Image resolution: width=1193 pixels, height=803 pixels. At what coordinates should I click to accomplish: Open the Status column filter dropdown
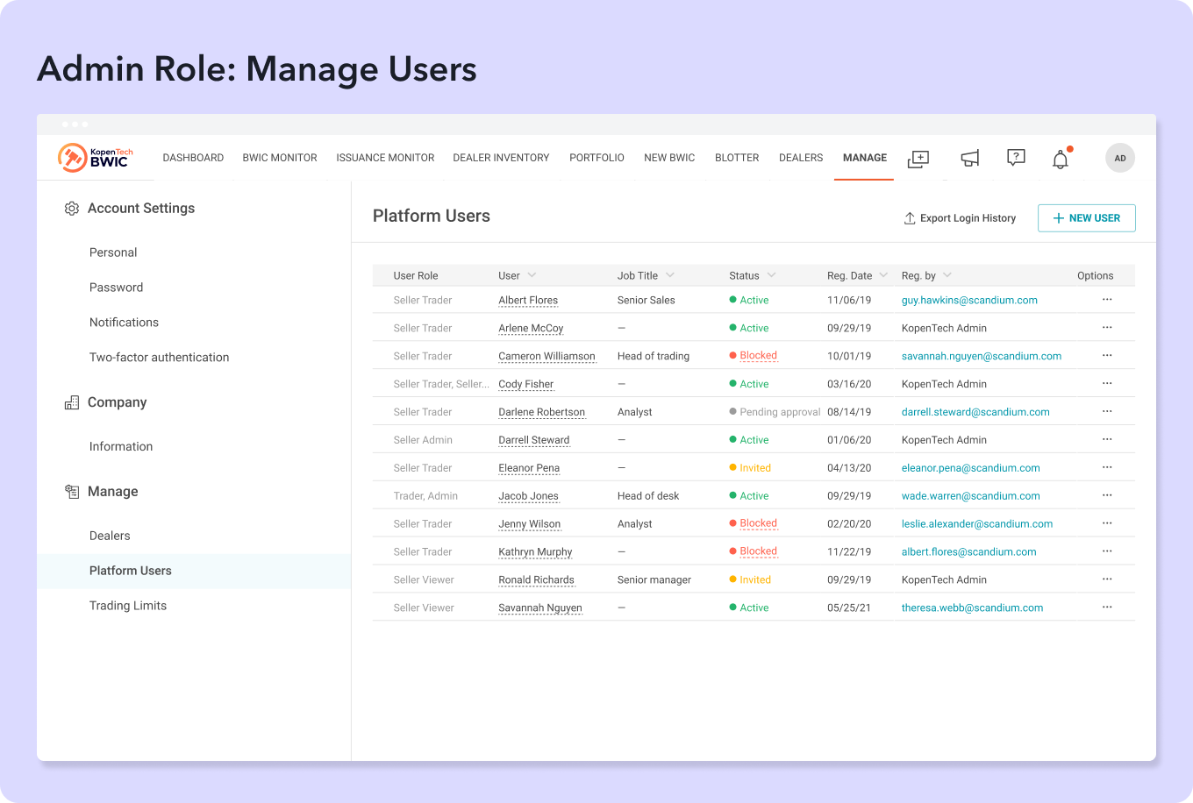point(771,275)
